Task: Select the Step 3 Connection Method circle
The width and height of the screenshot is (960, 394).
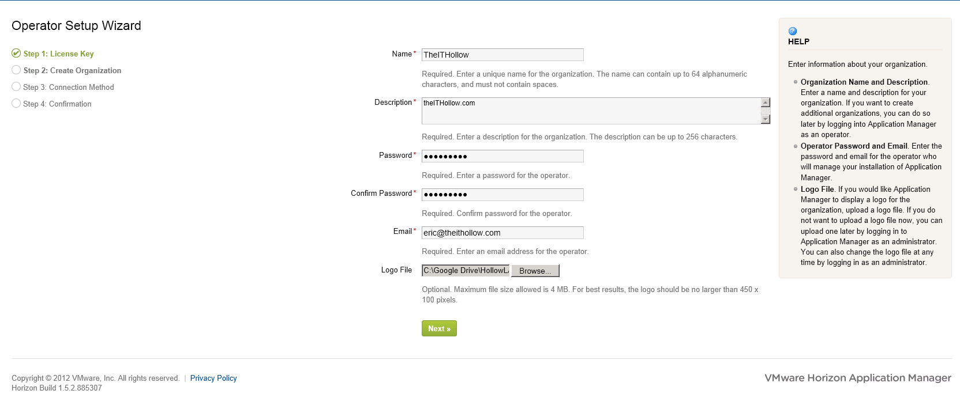Action: tap(16, 86)
